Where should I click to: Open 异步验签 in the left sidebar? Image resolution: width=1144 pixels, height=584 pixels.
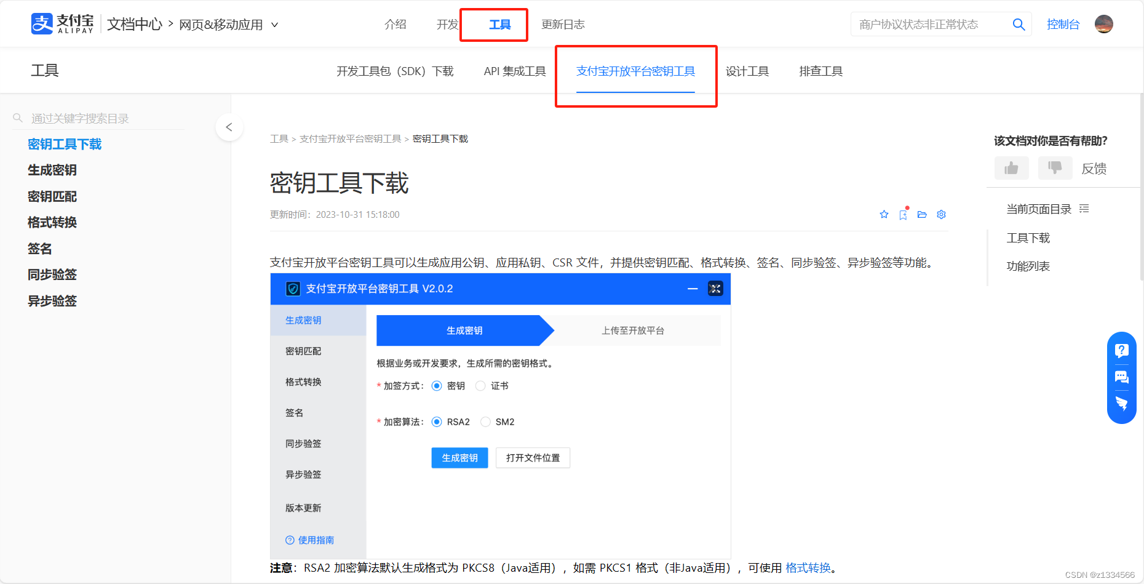(52, 301)
